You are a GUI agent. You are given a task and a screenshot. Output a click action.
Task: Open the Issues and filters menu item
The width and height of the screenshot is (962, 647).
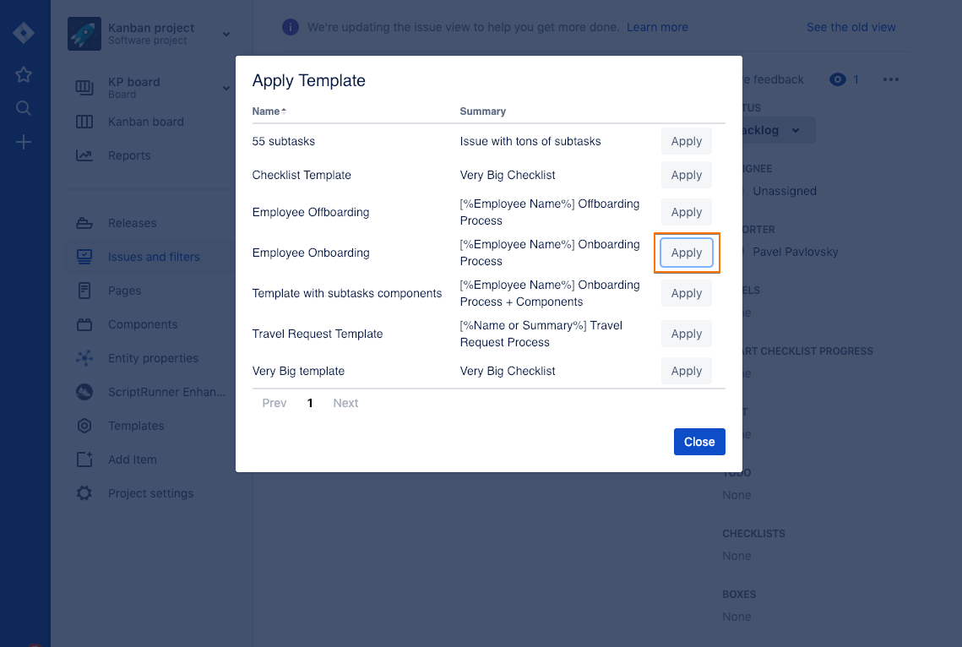click(154, 257)
